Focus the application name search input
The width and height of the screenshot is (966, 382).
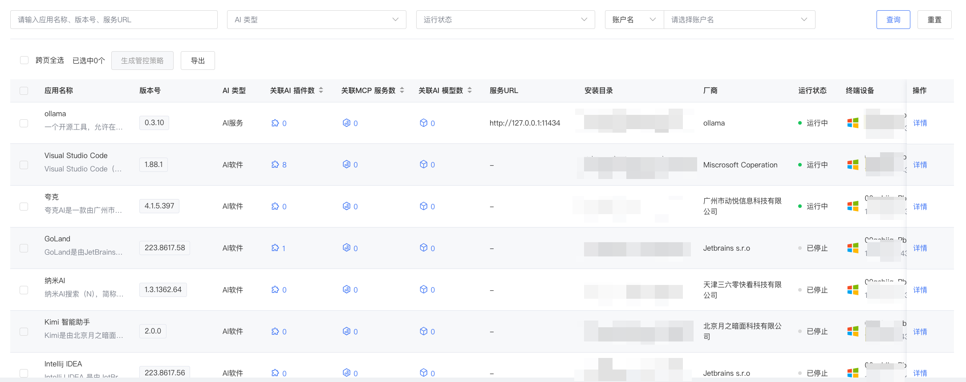point(114,20)
